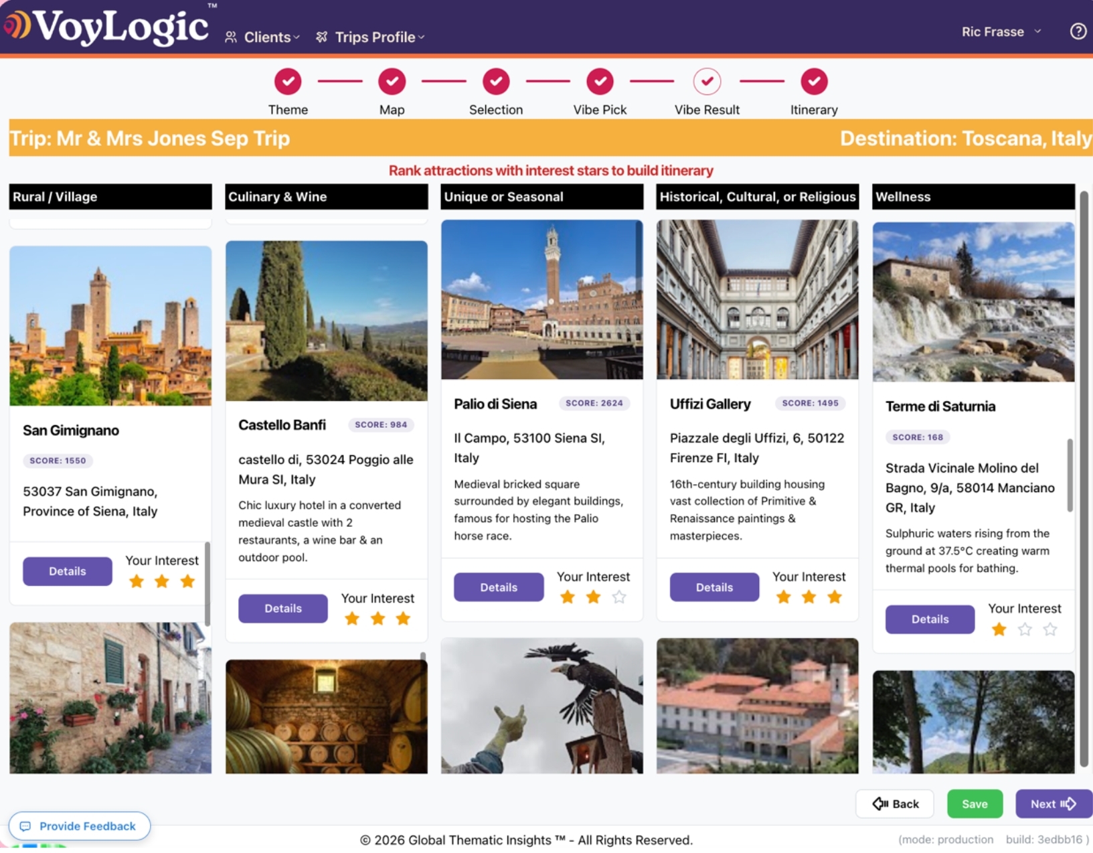Open the Vibe Result step circle
The height and width of the screenshot is (853, 1093).
coord(707,82)
